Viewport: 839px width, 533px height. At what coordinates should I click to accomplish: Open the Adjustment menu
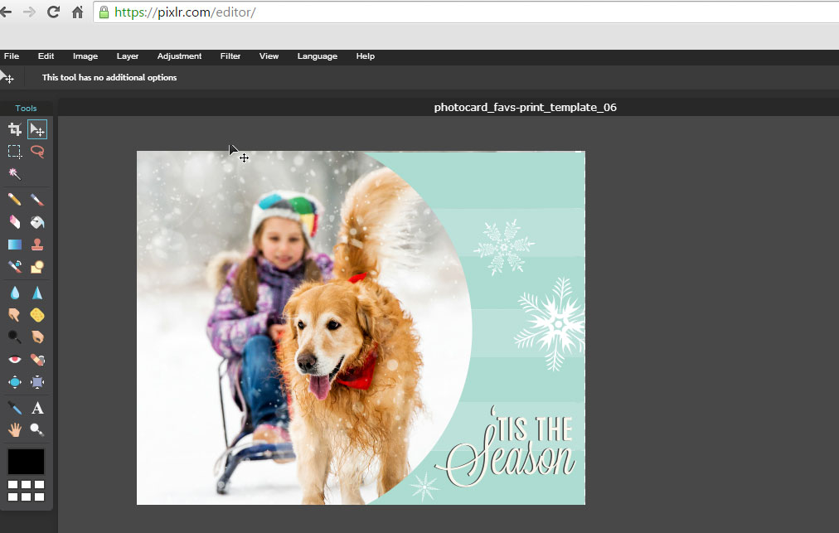coord(179,56)
